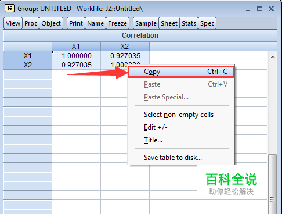Viewport: 282px width, 214px height.
Task: Click the Spec toolbar button
Action: (x=207, y=23)
